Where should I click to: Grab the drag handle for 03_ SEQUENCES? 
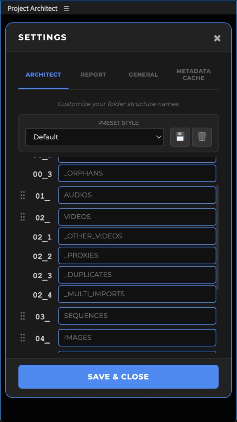click(x=23, y=316)
